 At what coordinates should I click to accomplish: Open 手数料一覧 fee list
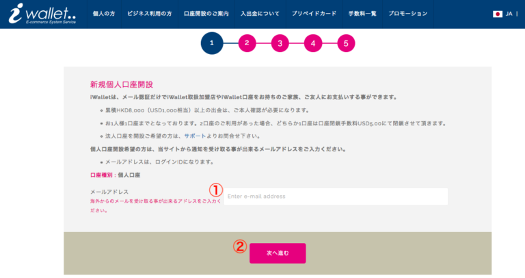point(362,14)
